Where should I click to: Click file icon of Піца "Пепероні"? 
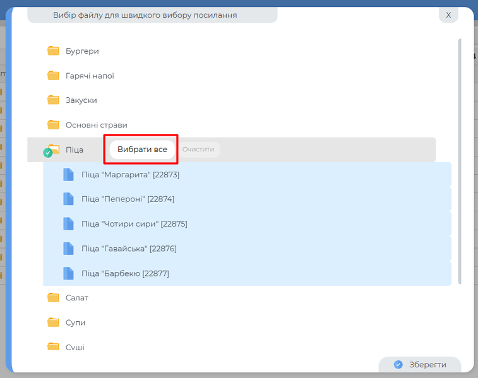point(69,199)
